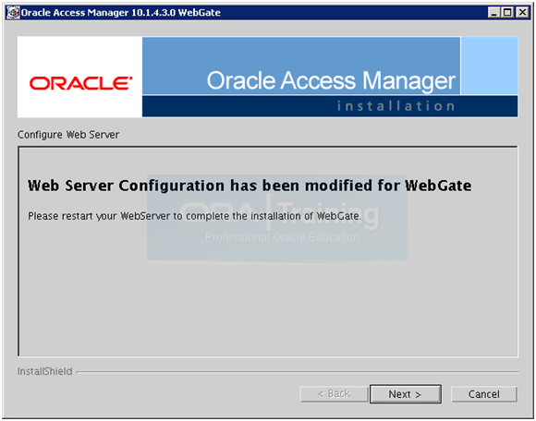Screen dimensions: 536x421
Task: Click the Oracle Access Manager banner title
Action: click(331, 81)
